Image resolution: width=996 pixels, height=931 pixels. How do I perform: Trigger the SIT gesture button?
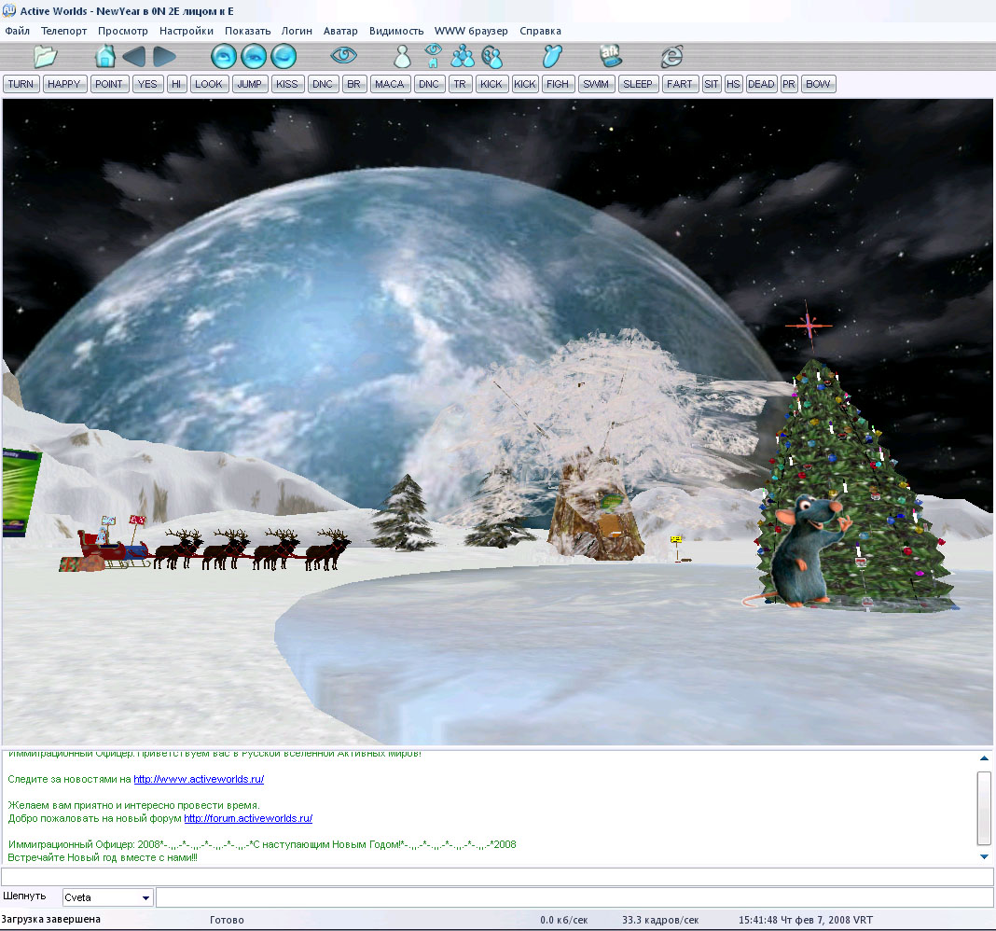point(712,84)
